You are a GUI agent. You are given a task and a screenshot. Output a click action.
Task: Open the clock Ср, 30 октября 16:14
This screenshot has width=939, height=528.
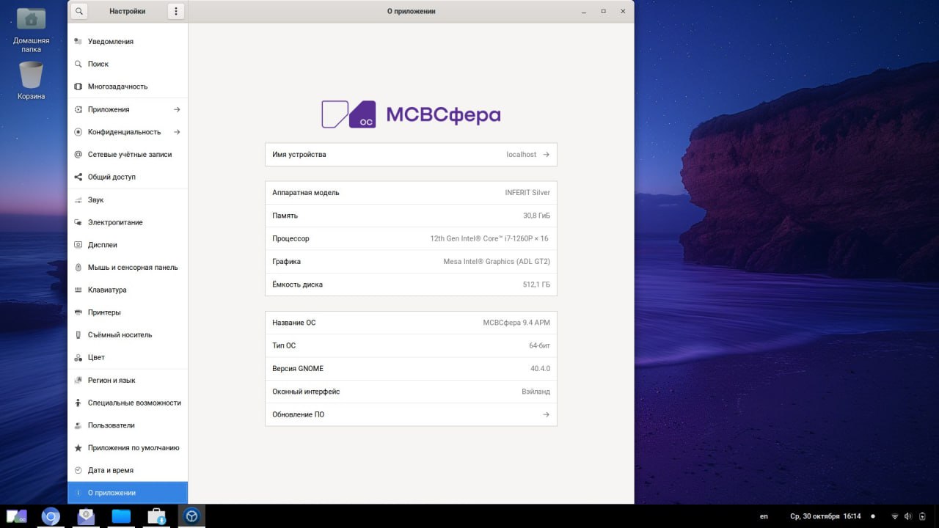825,516
